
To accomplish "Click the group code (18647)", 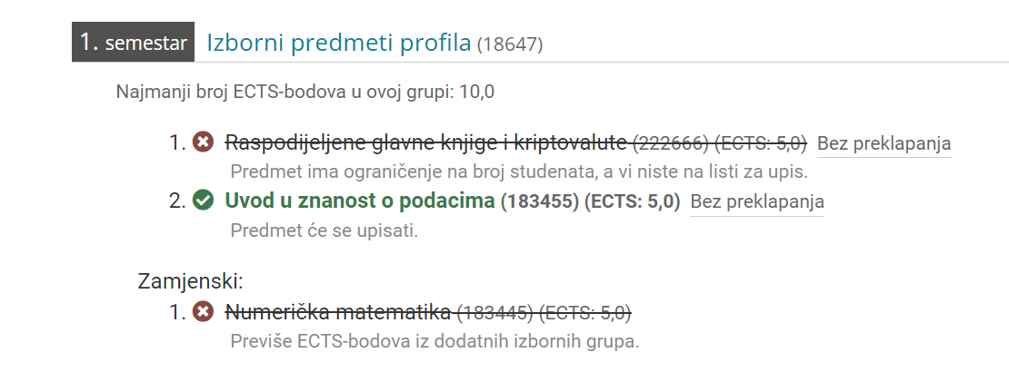I will click(510, 45).
